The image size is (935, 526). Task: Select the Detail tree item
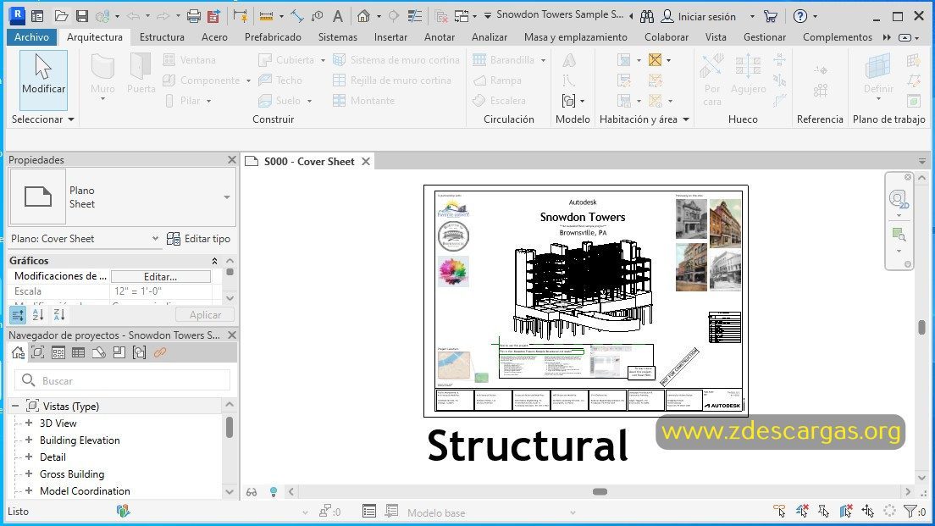(x=53, y=457)
